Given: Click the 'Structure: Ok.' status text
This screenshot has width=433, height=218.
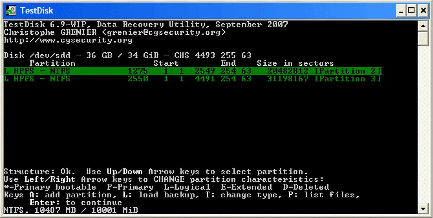Looking at the screenshot, I should pyautogui.click(x=40, y=172).
